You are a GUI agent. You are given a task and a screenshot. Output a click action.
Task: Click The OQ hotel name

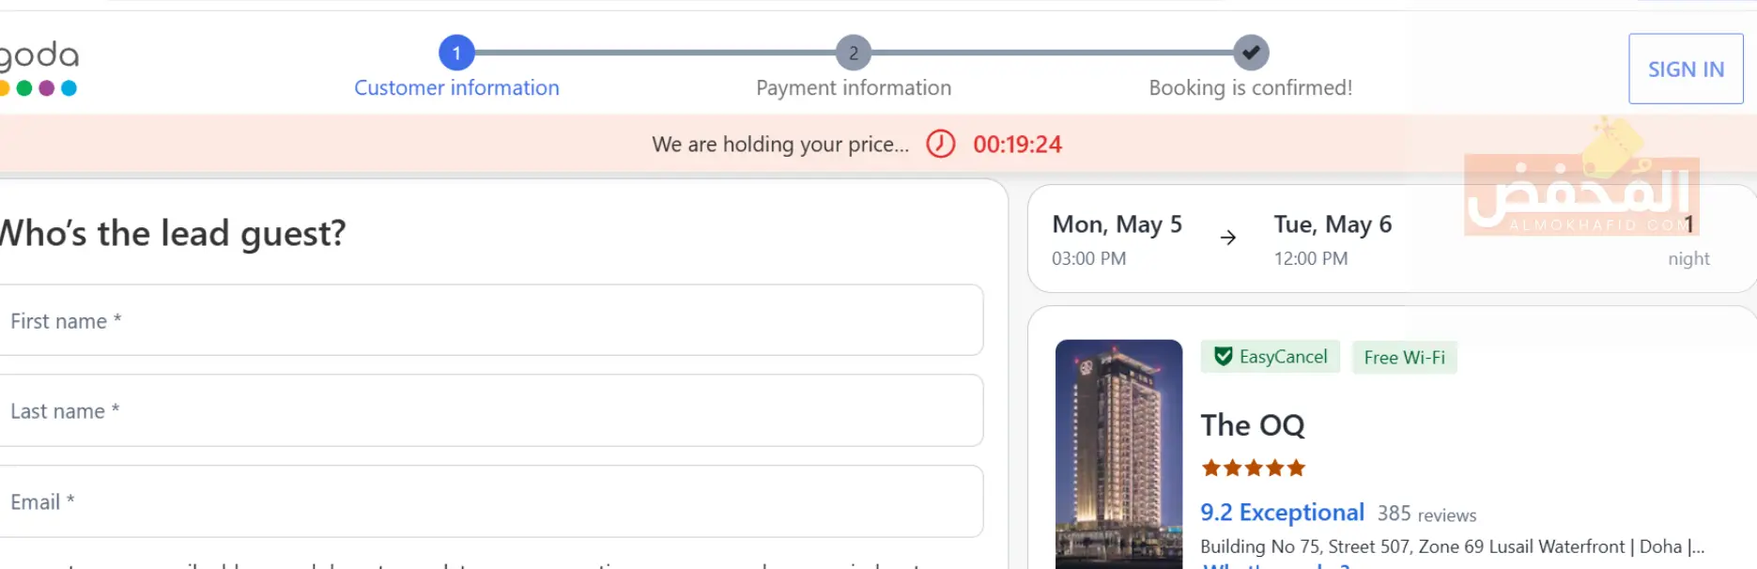pyautogui.click(x=1252, y=425)
